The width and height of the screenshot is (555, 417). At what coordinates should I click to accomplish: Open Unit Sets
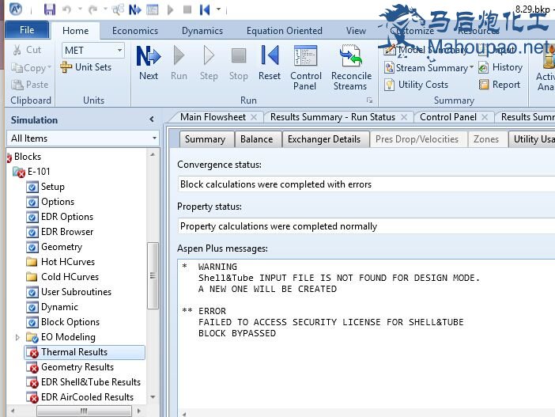click(85, 67)
